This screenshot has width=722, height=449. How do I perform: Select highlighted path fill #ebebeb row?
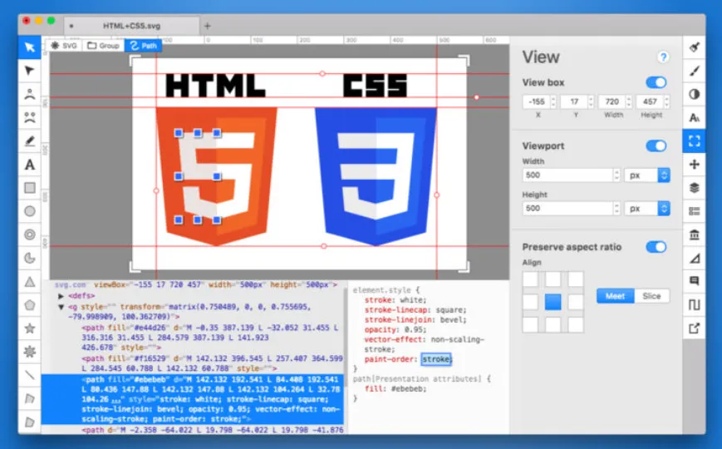pos(193,399)
